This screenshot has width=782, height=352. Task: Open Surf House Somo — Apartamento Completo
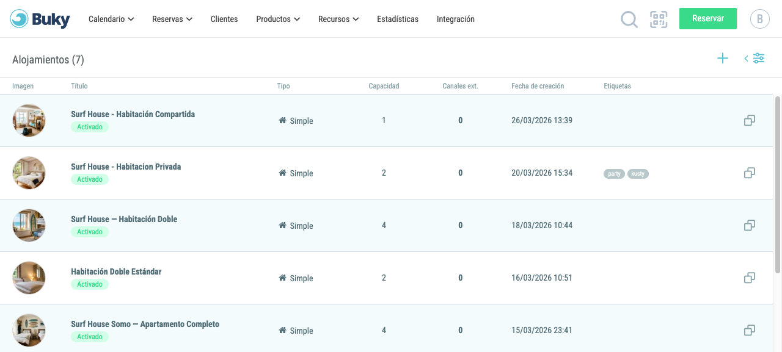click(x=145, y=324)
